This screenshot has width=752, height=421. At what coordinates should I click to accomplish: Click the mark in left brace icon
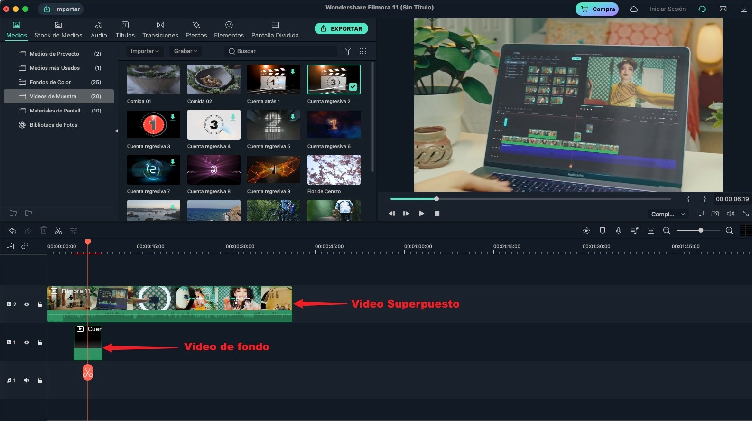pos(689,199)
